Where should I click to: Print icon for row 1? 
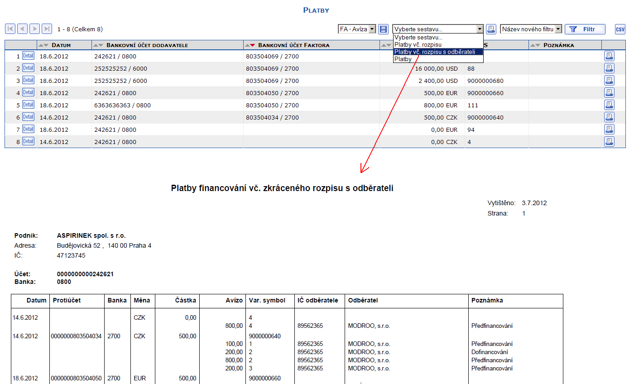609,56
